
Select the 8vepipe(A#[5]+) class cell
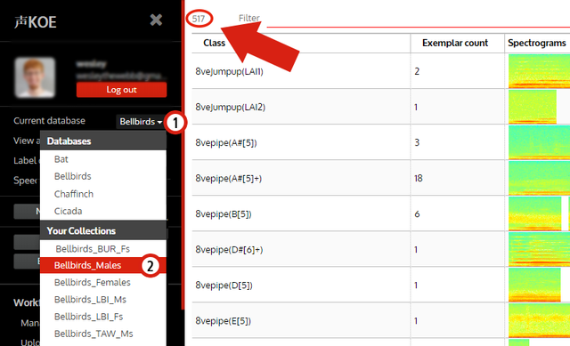[301, 178]
